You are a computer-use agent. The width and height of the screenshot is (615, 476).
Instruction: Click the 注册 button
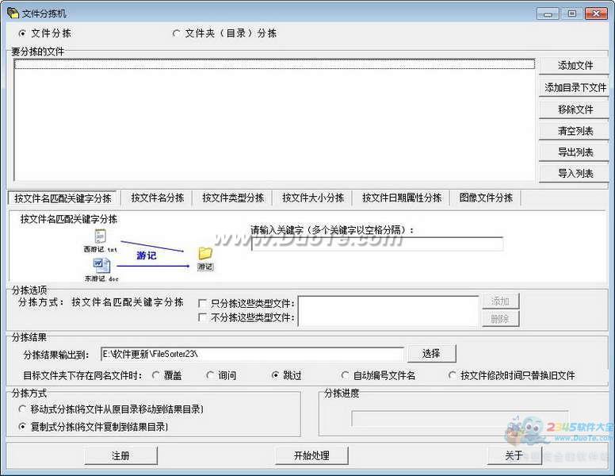coord(120,455)
